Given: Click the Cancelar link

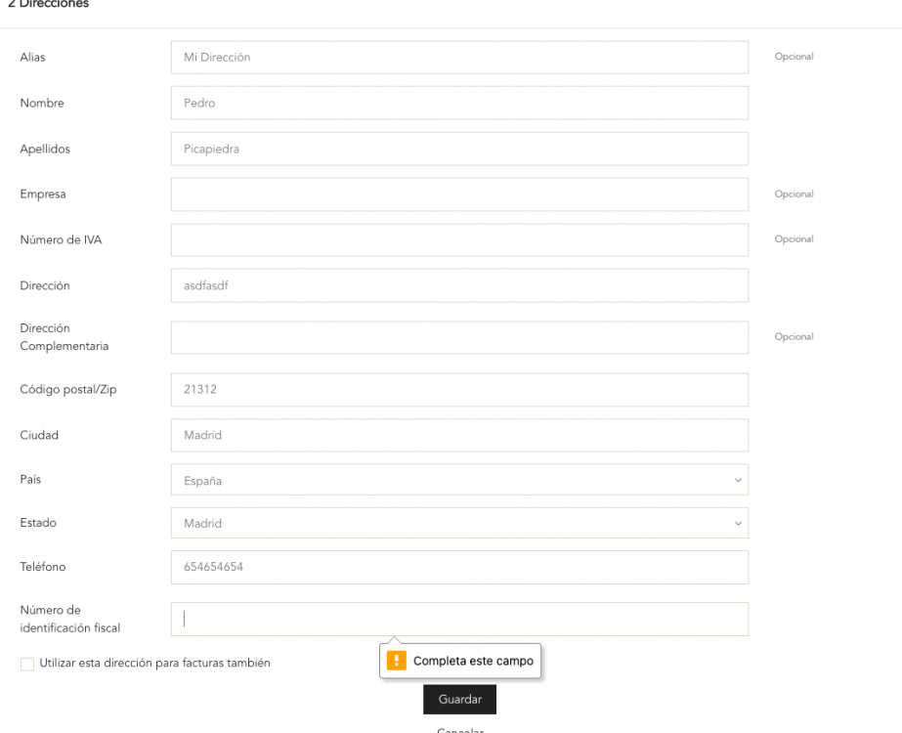Looking at the screenshot, I should 459,729.
